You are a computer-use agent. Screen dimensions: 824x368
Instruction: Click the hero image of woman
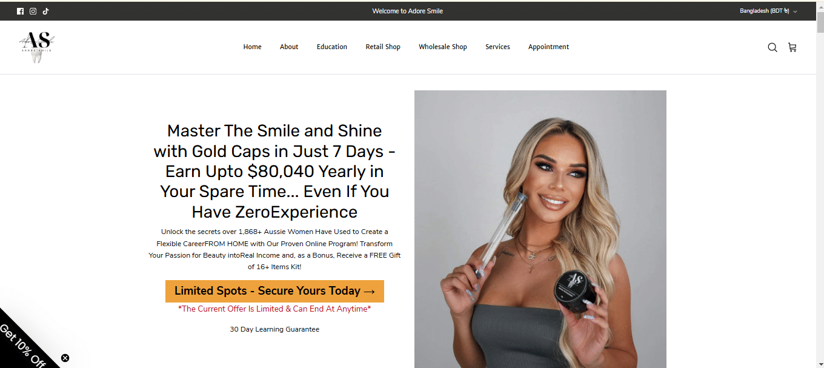pos(540,229)
